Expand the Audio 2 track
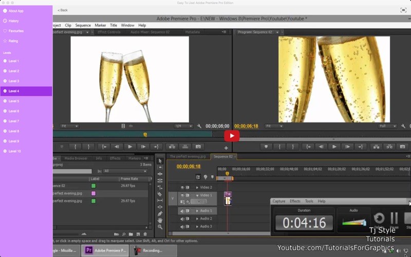The width and height of the screenshot is (411, 257). (197, 219)
